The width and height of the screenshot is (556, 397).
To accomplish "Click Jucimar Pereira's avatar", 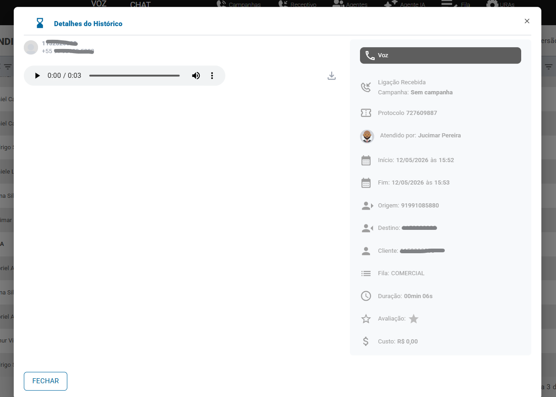I will coord(367,136).
